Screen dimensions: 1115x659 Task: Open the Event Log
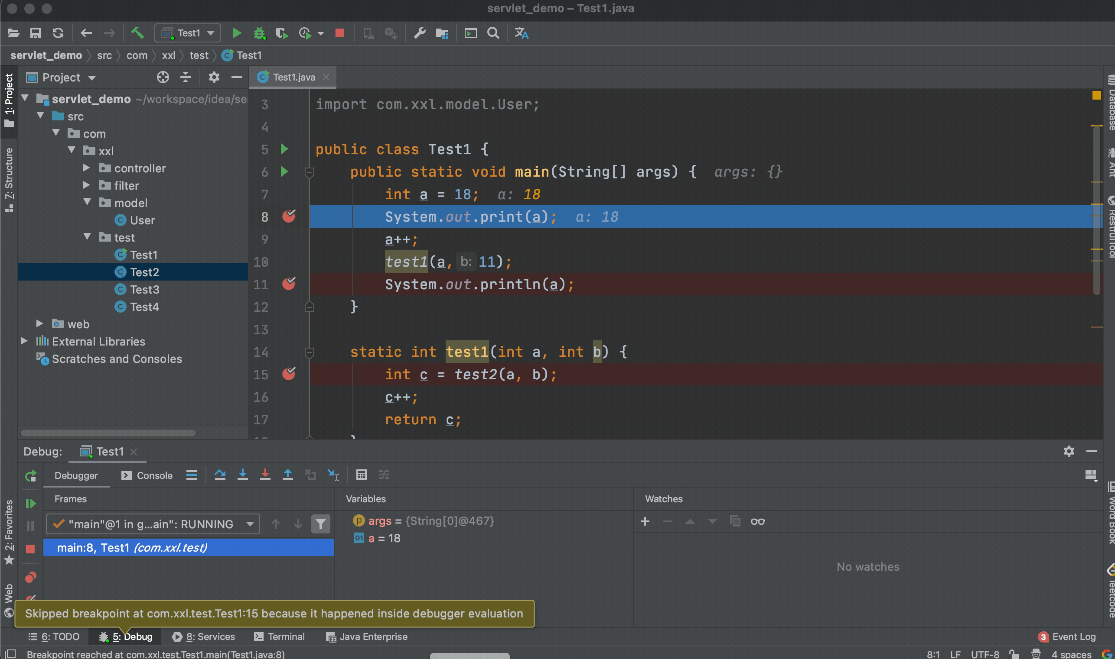(x=1067, y=637)
